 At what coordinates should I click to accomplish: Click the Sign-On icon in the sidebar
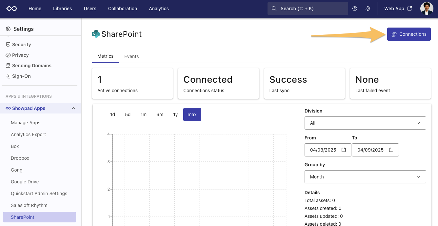[8, 76]
